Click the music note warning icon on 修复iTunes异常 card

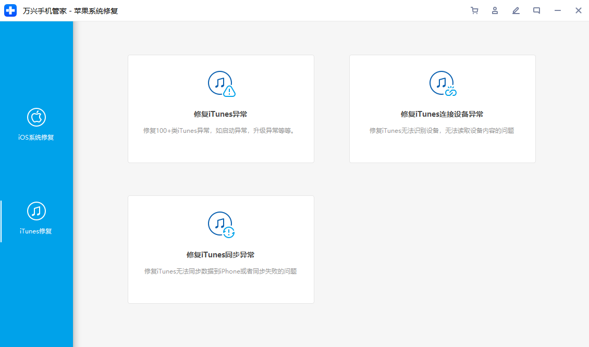(220, 83)
